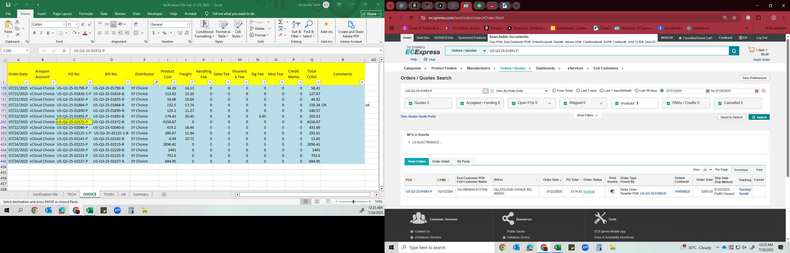Open Sort & Filter menu
The height and width of the screenshot is (253, 790).
click(296, 30)
